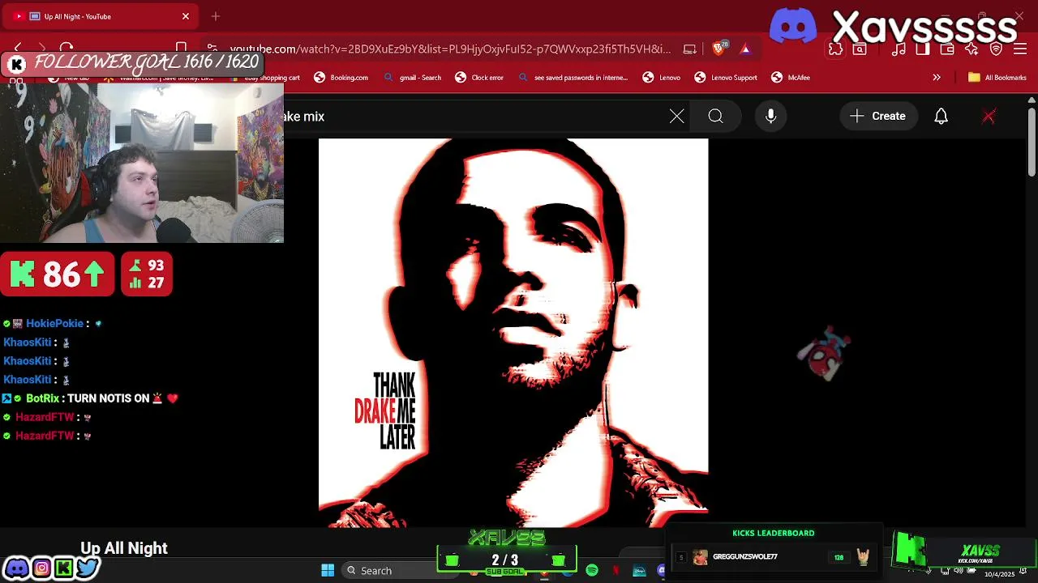1038x583 pixels.
Task: Open the Leo AI sparkle icon
Action: tap(972, 49)
